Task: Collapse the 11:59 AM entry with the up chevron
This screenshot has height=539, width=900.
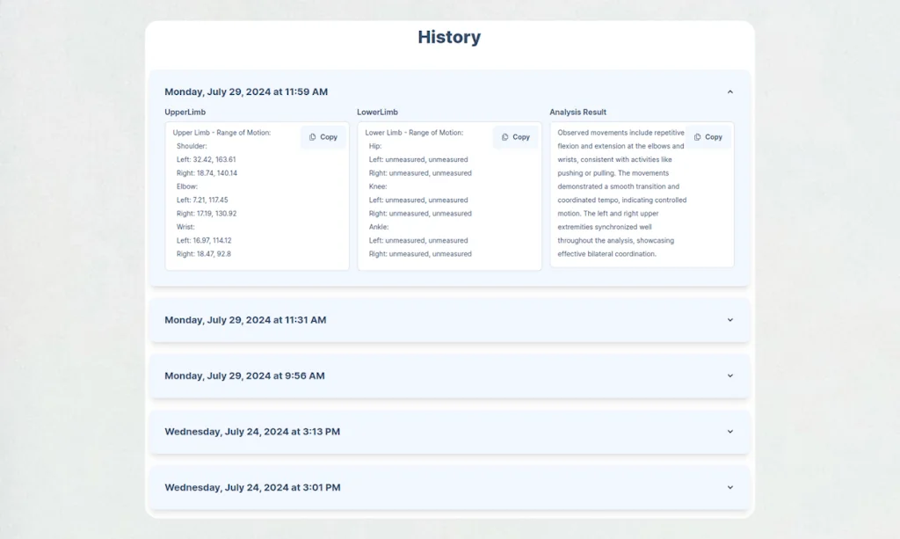Action: click(x=729, y=91)
